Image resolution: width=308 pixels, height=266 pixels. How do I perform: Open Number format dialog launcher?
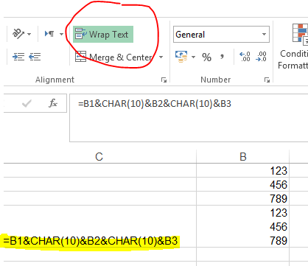267,80
